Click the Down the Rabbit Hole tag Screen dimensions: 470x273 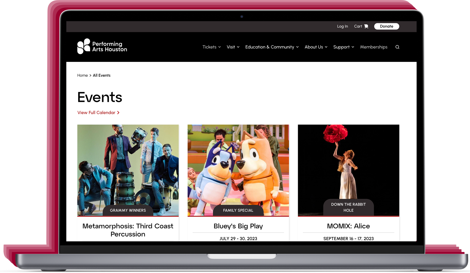point(349,207)
